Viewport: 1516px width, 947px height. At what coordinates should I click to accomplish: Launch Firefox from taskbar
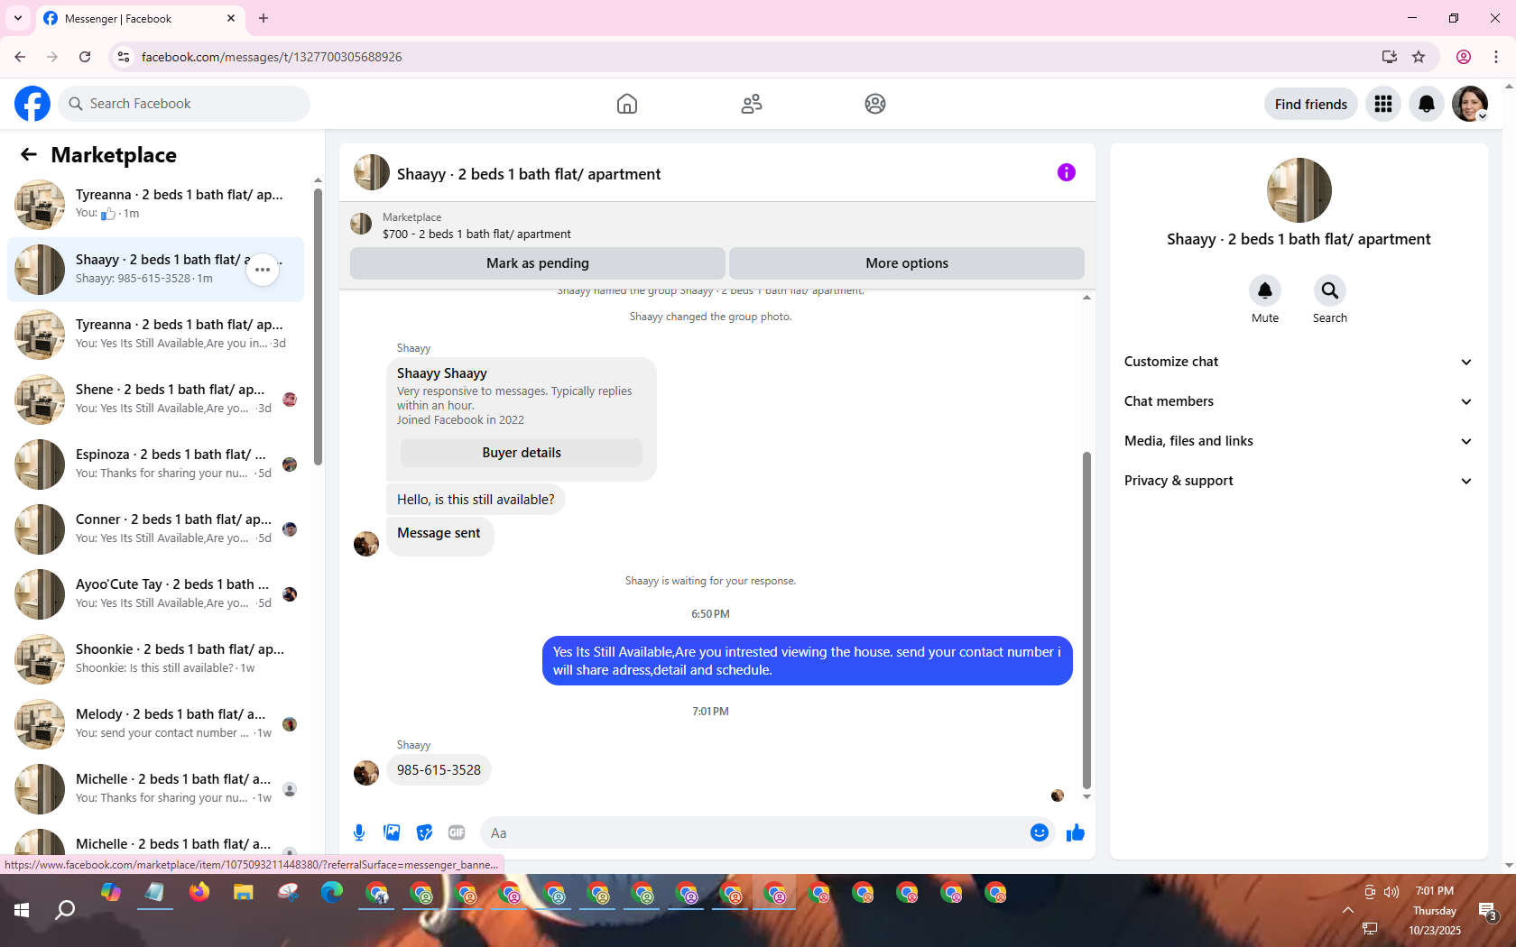click(x=199, y=893)
